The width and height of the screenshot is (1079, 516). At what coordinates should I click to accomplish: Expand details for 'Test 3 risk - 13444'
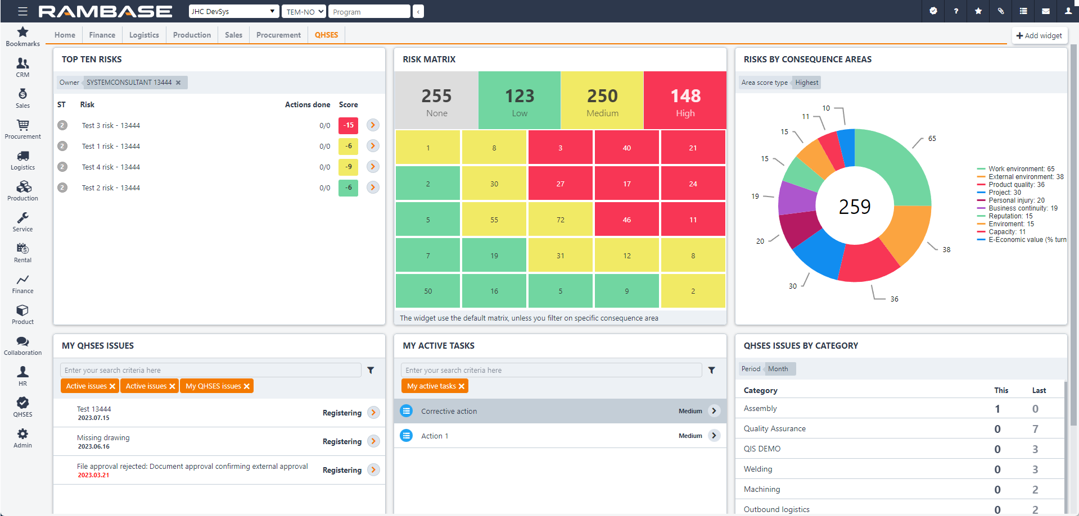coord(372,125)
